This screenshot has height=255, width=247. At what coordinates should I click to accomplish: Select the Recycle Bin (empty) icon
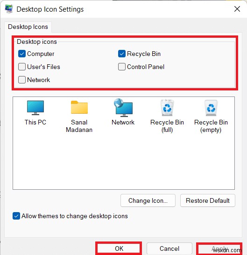tap(211, 108)
